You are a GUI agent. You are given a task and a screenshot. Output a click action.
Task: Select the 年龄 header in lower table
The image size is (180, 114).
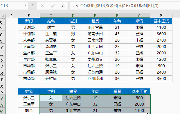[95, 91]
